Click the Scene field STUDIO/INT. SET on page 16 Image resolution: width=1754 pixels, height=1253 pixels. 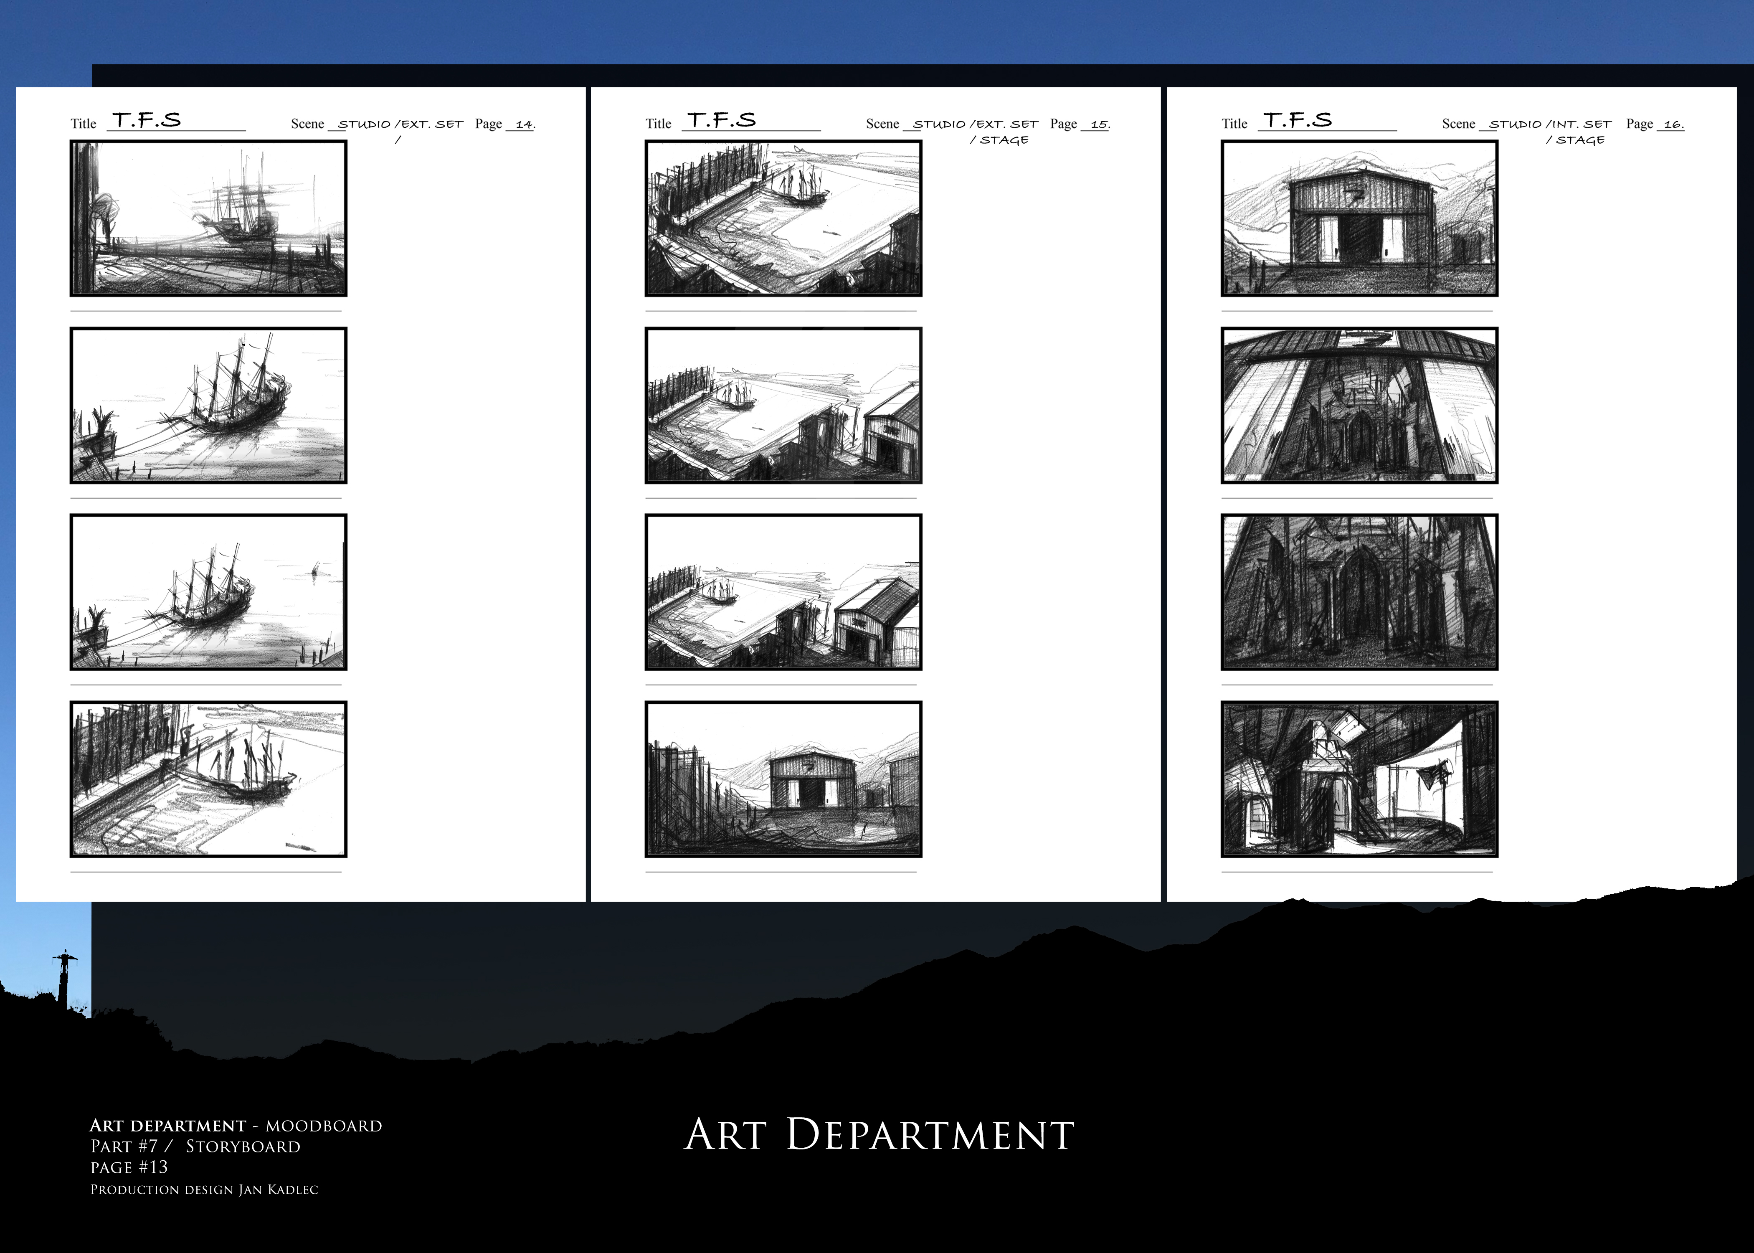click(x=1550, y=124)
